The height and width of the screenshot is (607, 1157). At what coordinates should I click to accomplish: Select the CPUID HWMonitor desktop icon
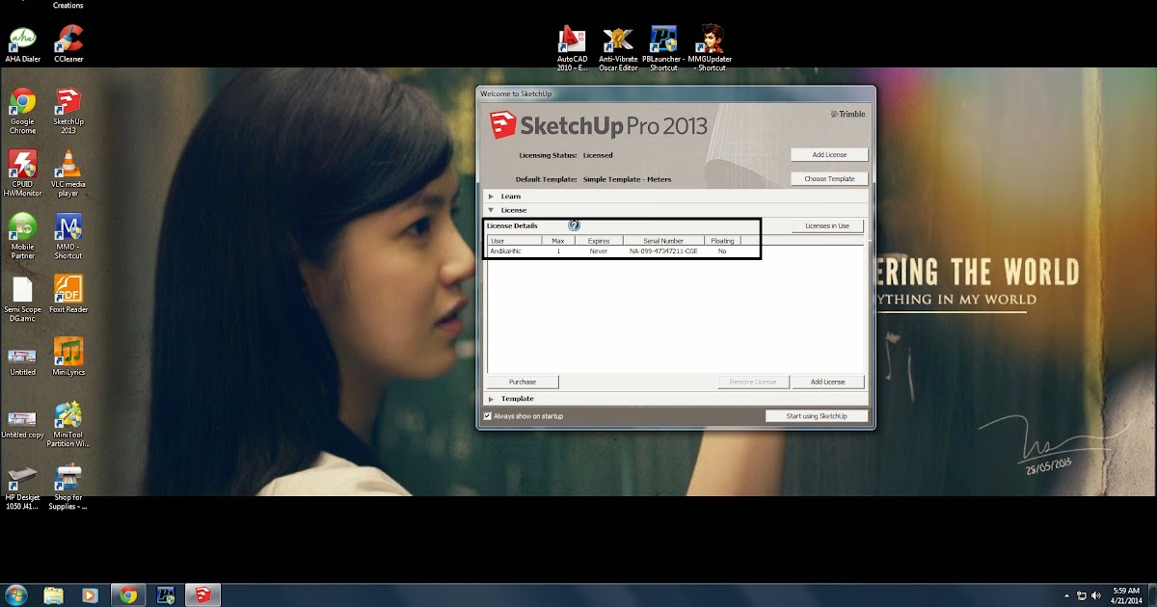point(22,173)
